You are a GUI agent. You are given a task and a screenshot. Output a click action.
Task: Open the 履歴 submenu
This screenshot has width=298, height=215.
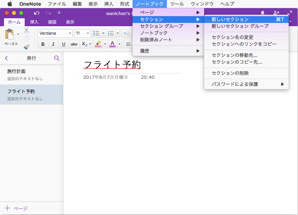pos(168,51)
